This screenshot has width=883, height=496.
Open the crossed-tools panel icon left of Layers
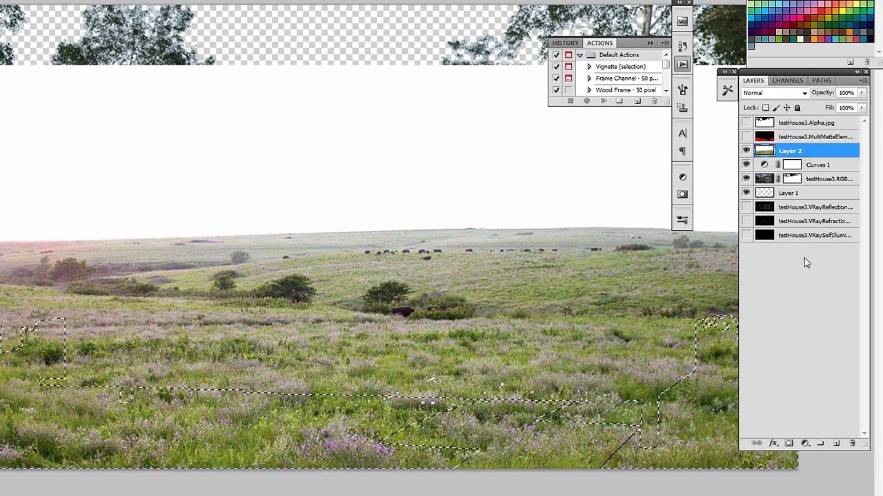click(728, 90)
